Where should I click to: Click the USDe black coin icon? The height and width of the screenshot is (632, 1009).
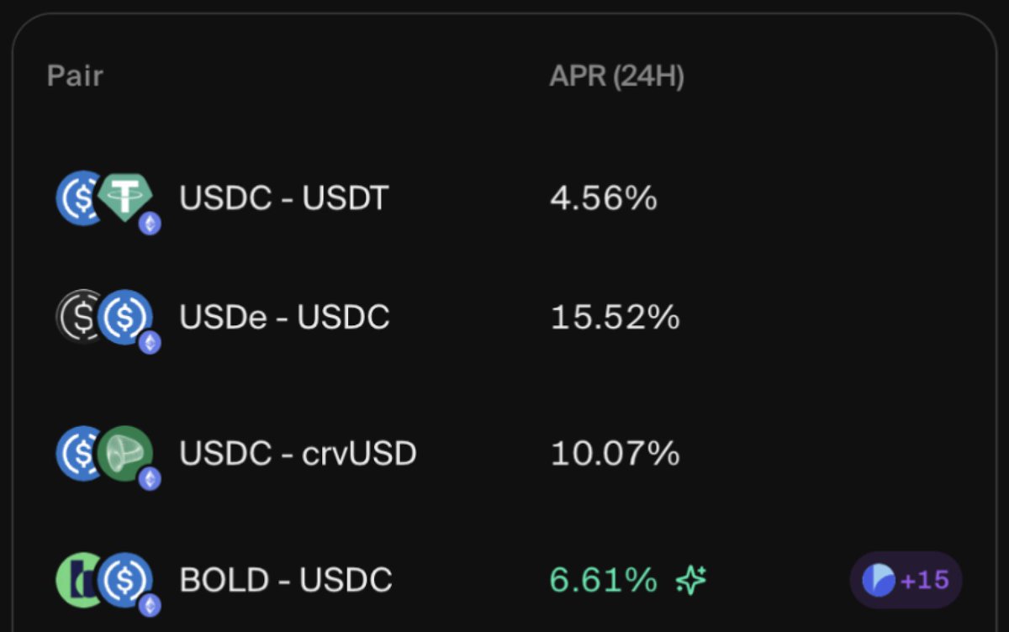tap(77, 316)
